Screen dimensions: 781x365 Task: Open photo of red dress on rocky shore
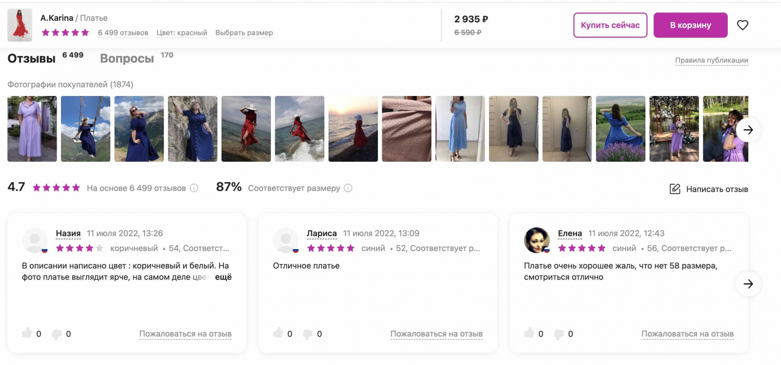pos(246,129)
